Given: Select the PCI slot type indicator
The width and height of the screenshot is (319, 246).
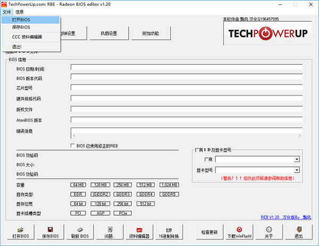Looking at the screenshot, I should click(78, 213).
